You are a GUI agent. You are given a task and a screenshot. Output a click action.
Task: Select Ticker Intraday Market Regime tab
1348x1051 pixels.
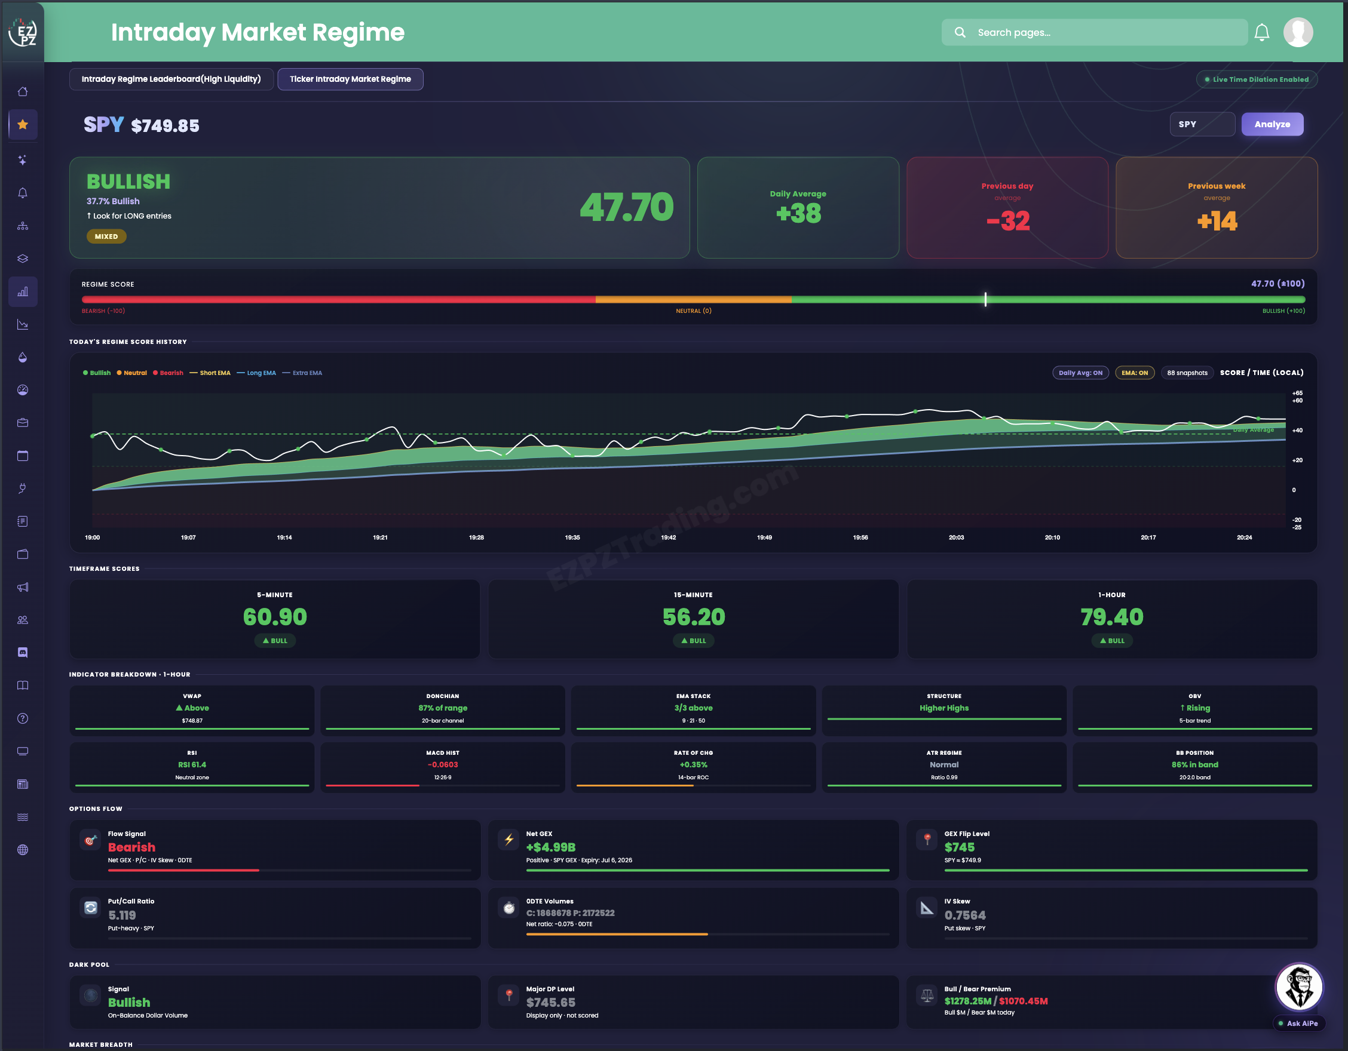click(x=350, y=79)
